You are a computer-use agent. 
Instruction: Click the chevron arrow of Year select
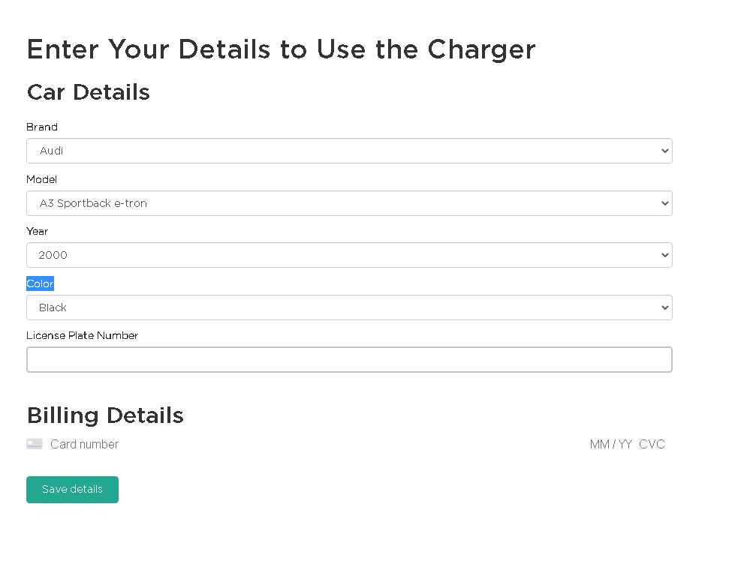point(664,255)
